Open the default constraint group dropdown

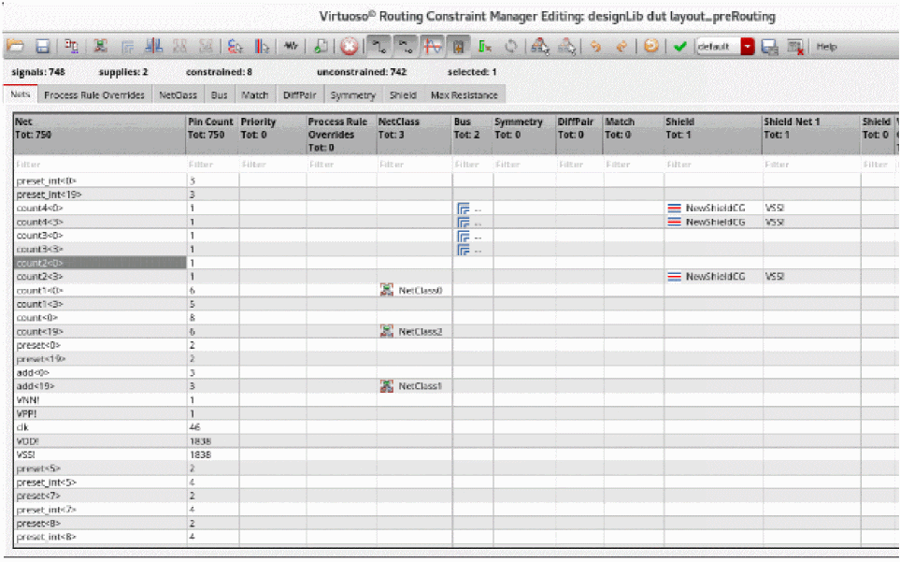coord(748,46)
